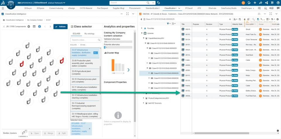Switch to the OOTB Material tab

click(x=86, y=8)
